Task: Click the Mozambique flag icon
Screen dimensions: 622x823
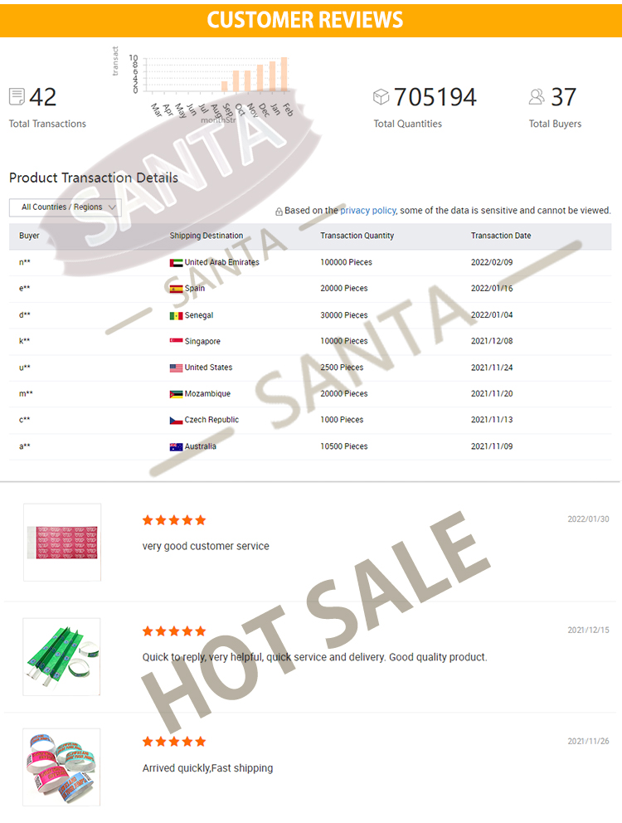Action: point(176,394)
